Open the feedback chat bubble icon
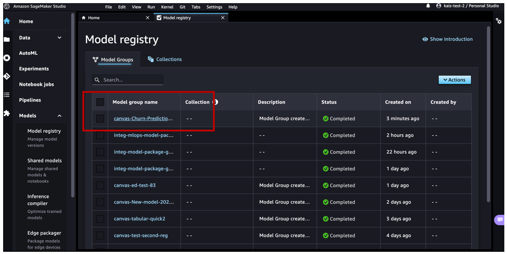 tap(500, 220)
